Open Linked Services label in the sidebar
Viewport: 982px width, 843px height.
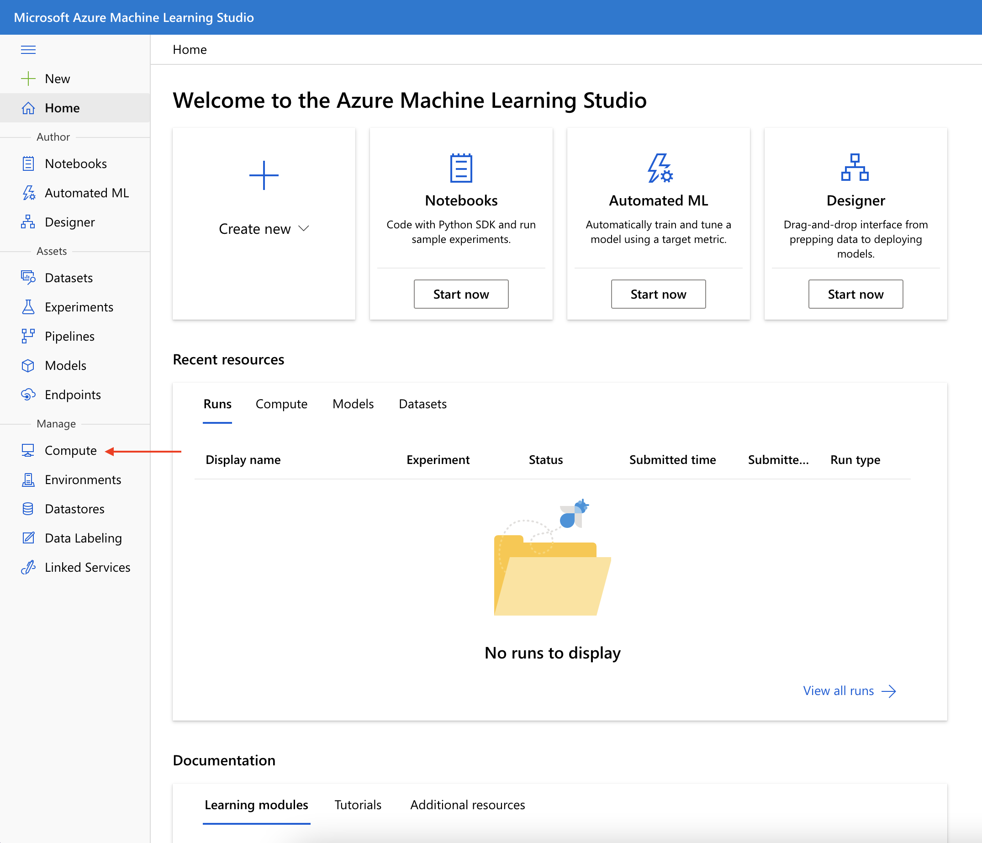pyautogui.click(x=88, y=567)
